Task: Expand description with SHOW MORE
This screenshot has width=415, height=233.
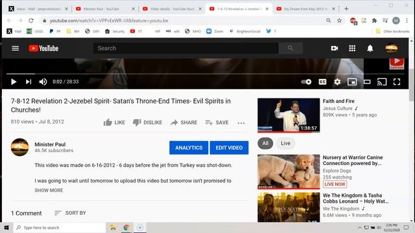Action: 49,190
